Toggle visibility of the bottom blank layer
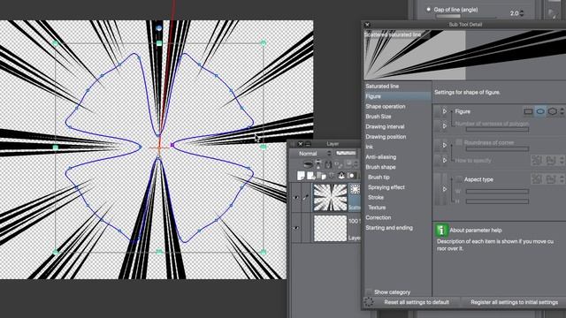566x318 pixels. (296, 228)
